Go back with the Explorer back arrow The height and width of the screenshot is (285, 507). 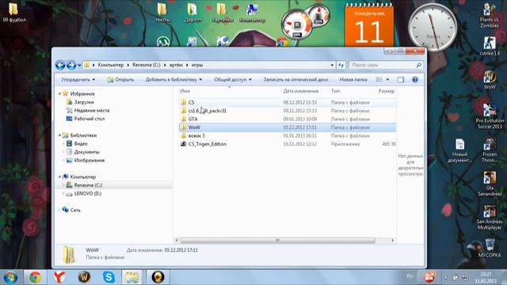click(60, 65)
